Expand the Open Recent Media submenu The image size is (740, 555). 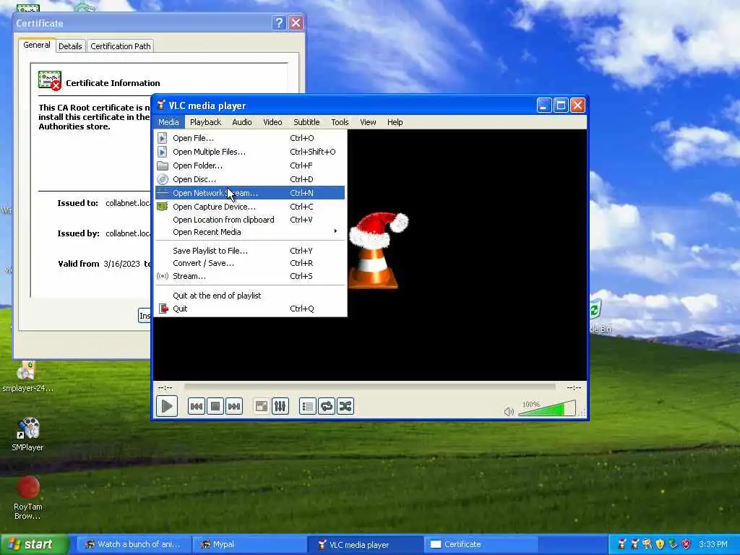tap(250, 232)
